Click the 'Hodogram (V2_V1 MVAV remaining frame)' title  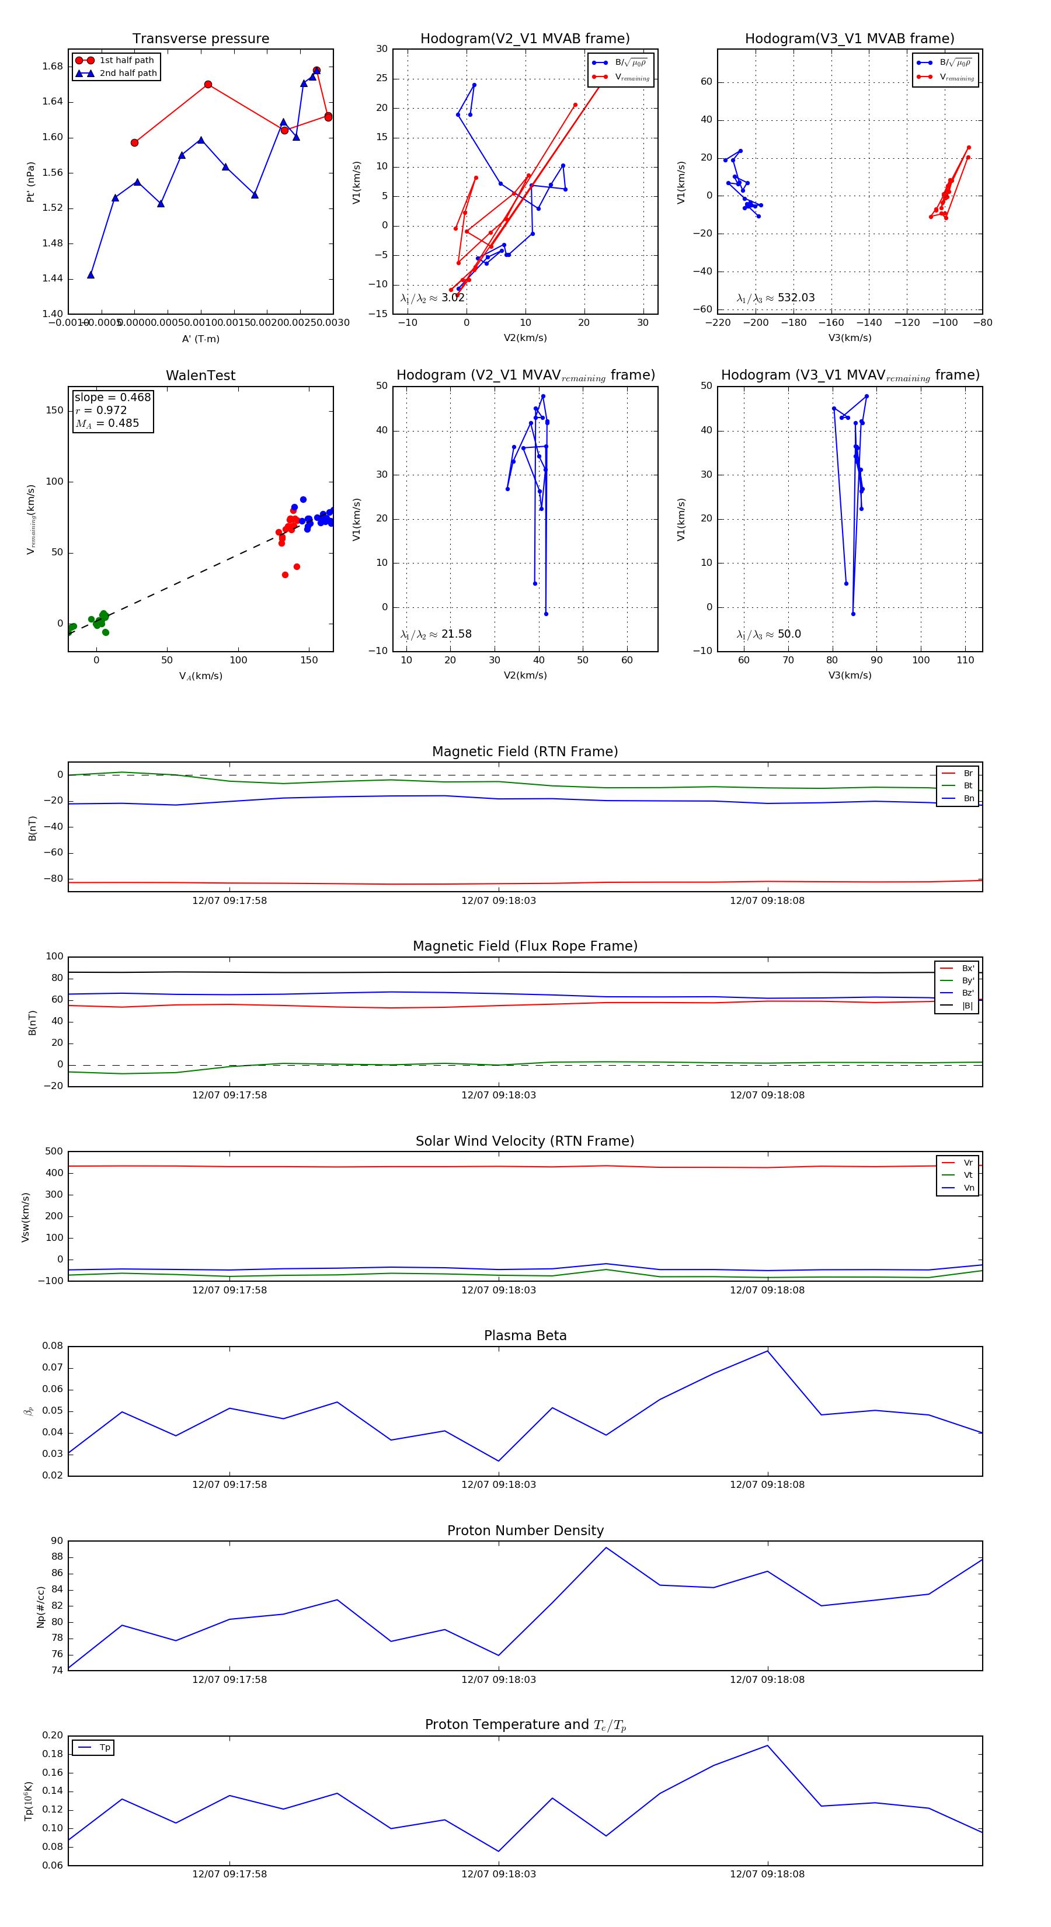[525, 375]
